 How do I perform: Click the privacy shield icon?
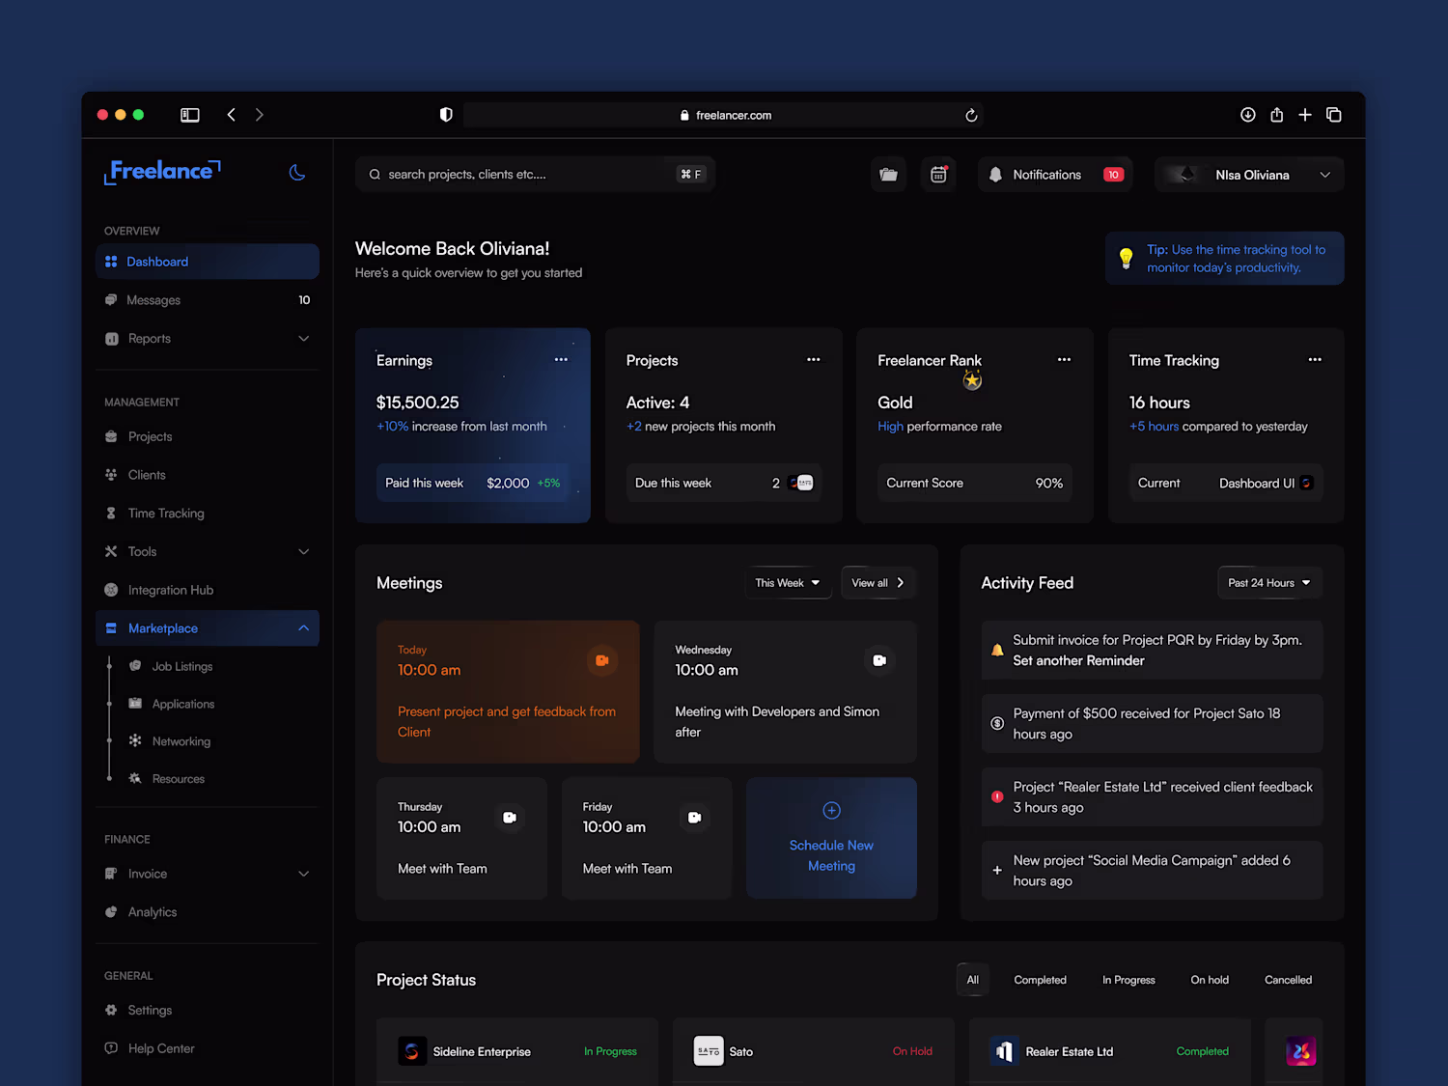point(446,115)
